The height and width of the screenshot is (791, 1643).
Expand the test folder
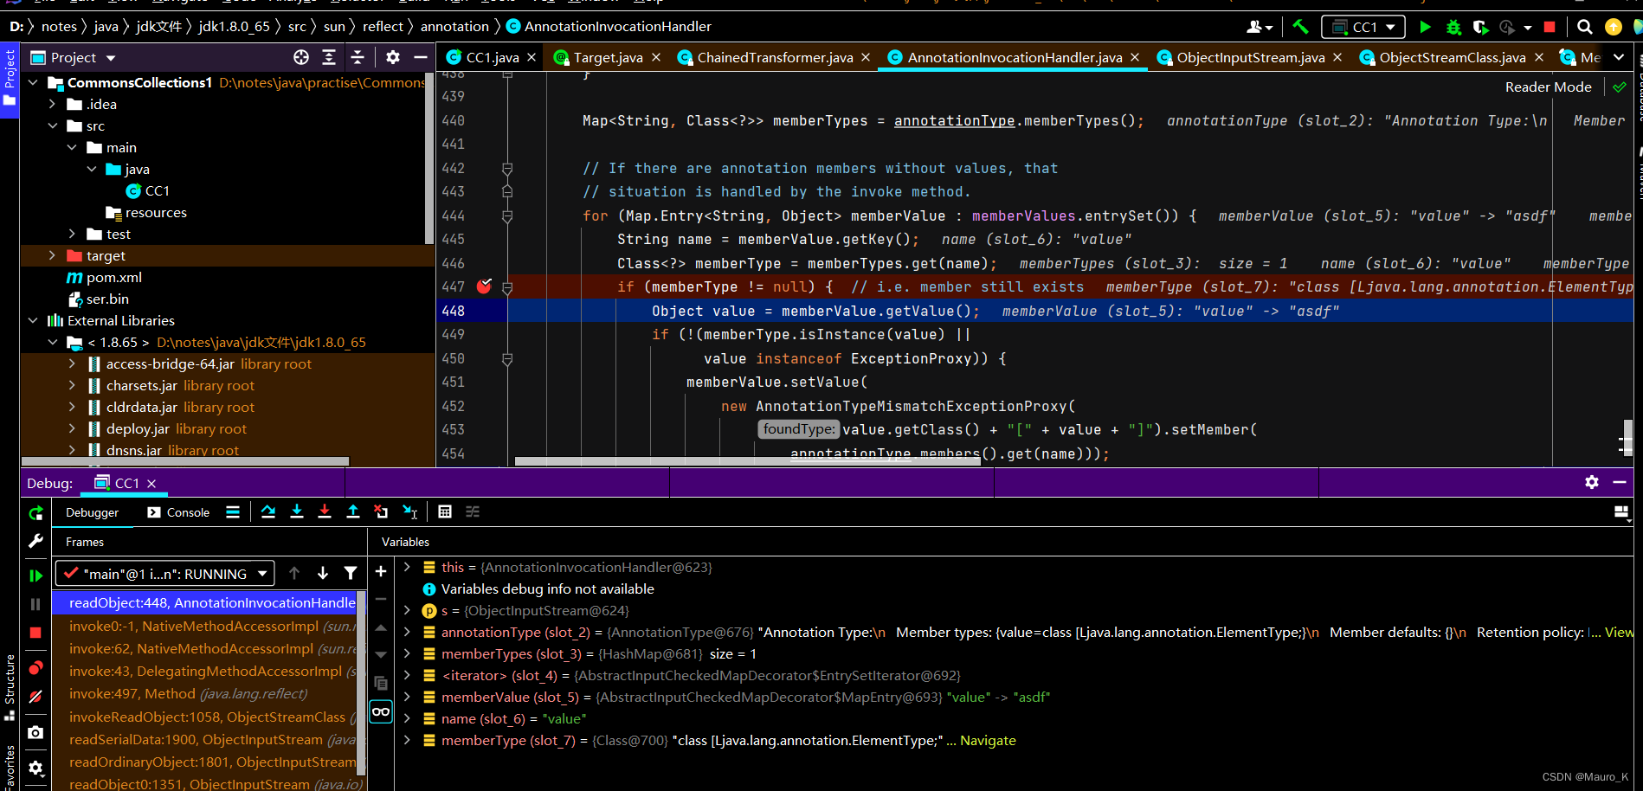pos(73,234)
